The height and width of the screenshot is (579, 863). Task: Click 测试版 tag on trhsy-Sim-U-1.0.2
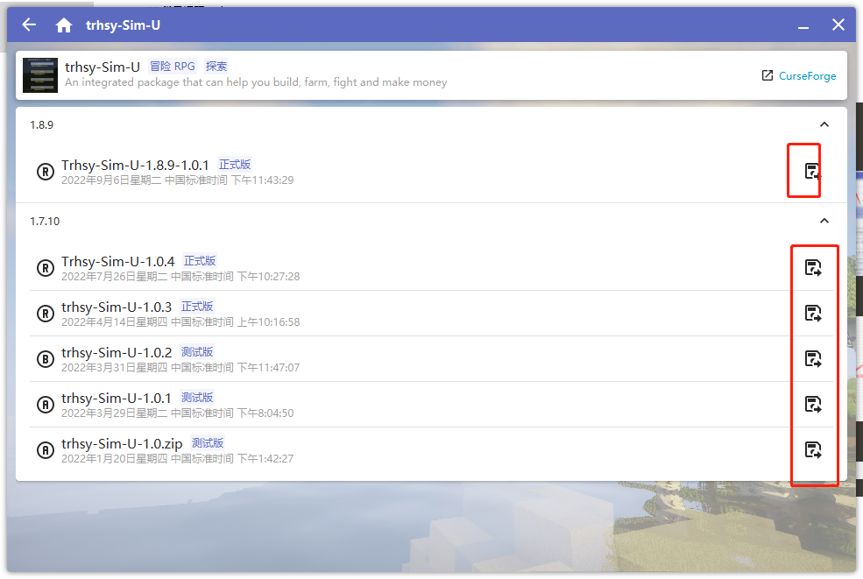coord(197,352)
